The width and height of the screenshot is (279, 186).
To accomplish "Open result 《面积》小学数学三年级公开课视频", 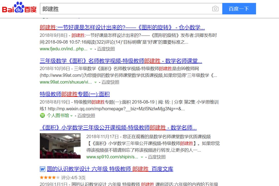I will (118, 128).
